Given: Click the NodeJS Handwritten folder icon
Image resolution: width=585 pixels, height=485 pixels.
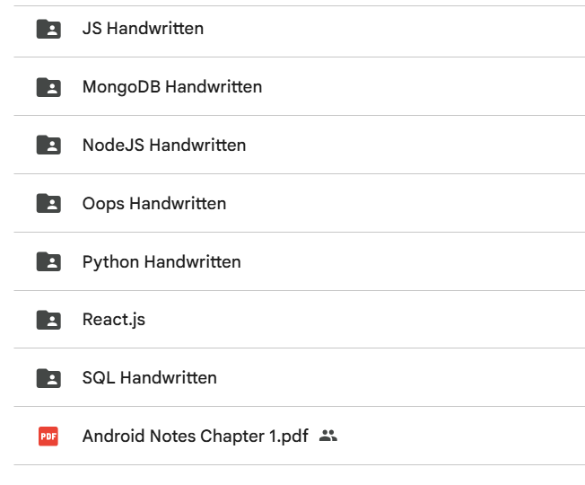Looking at the screenshot, I should pos(48,145).
